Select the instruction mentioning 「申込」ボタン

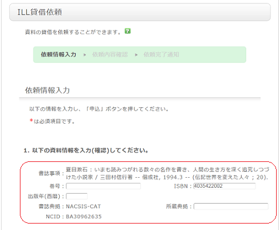click(99, 109)
